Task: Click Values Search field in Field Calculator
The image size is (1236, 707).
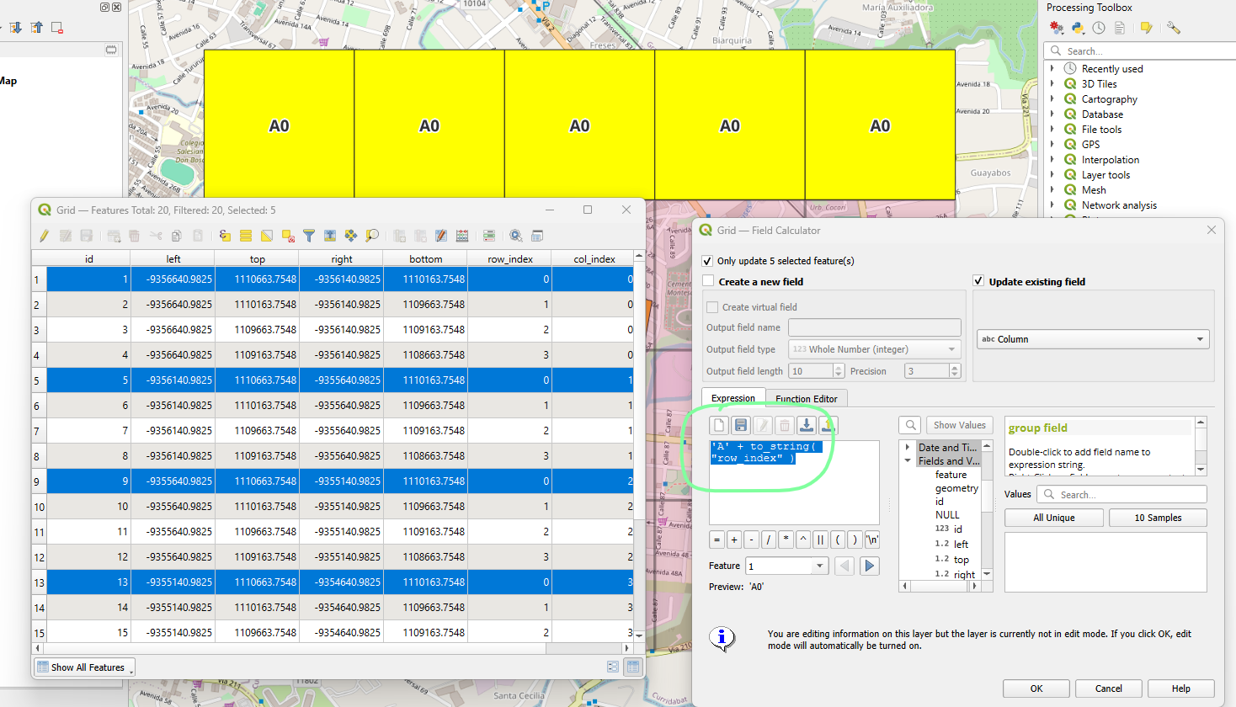Action: [x=1121, y=494]
